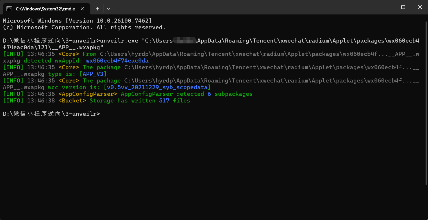Click the number 517 in Storage line
The image size is (428, 220).
pos(164,101)
